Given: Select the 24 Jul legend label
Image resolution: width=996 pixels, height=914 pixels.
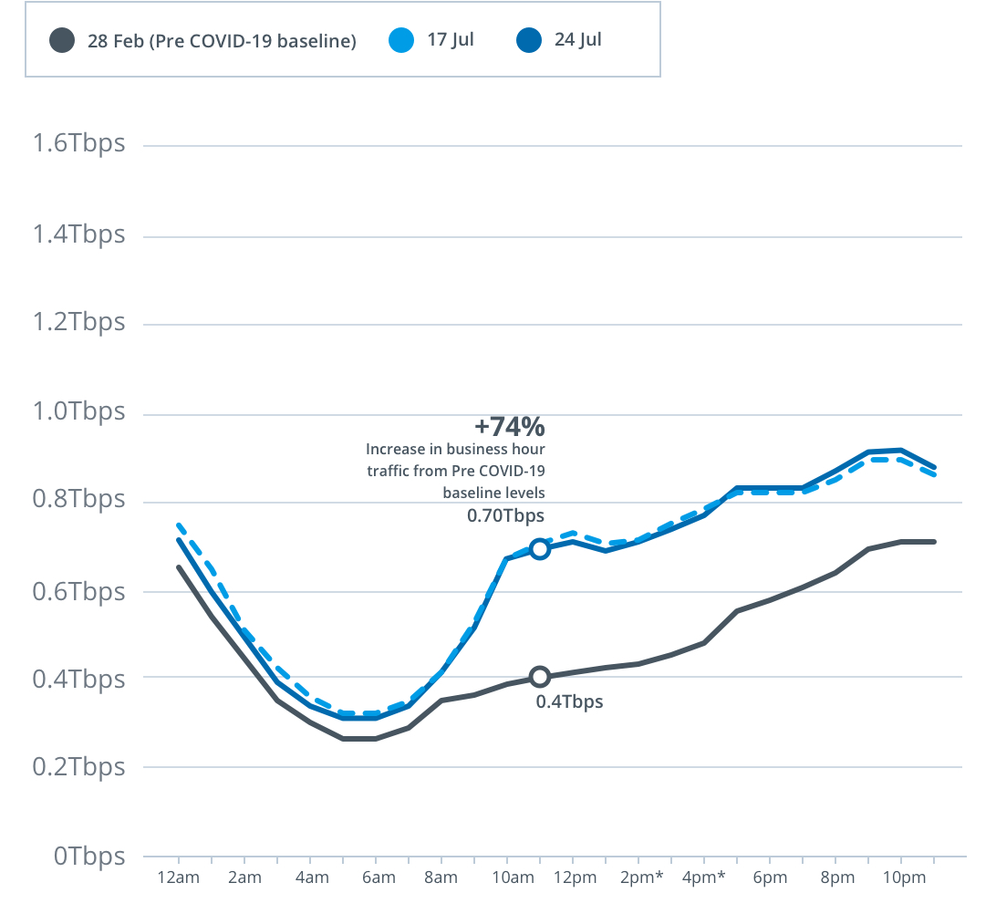Looking at the screenshot, I should (x=577, y=40).
